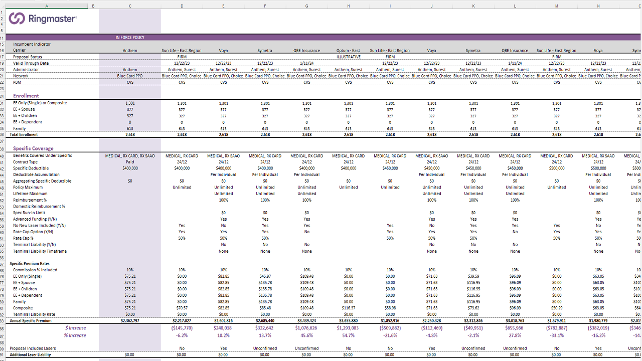642x361 pixels.
Task: Click the $2,602,816 annual premium cell
Action: (223, 320)
